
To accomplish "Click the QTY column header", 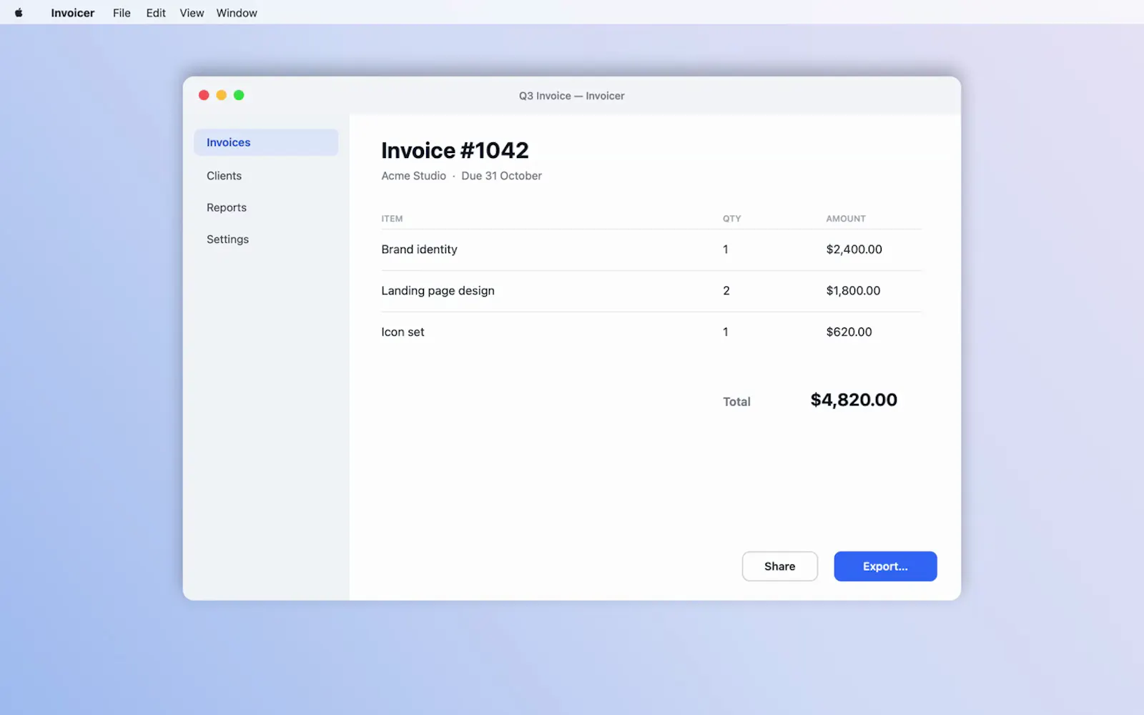I will click(x=731, y=219).
